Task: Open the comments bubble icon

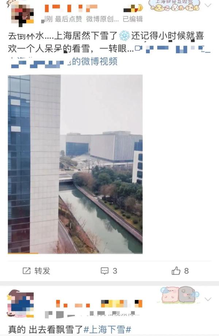Action: [x=104, y=271]
